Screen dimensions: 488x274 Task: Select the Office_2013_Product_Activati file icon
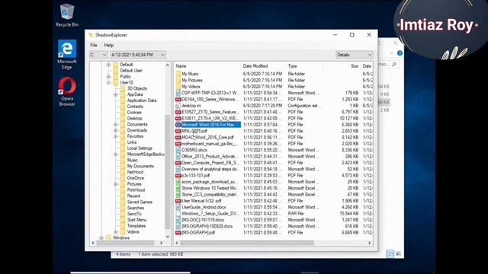(x=178, y=157)
